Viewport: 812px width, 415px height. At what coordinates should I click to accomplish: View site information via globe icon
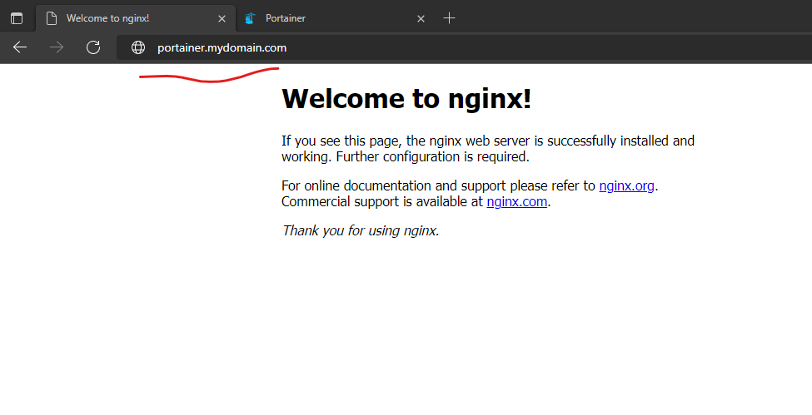coord(138,48)
